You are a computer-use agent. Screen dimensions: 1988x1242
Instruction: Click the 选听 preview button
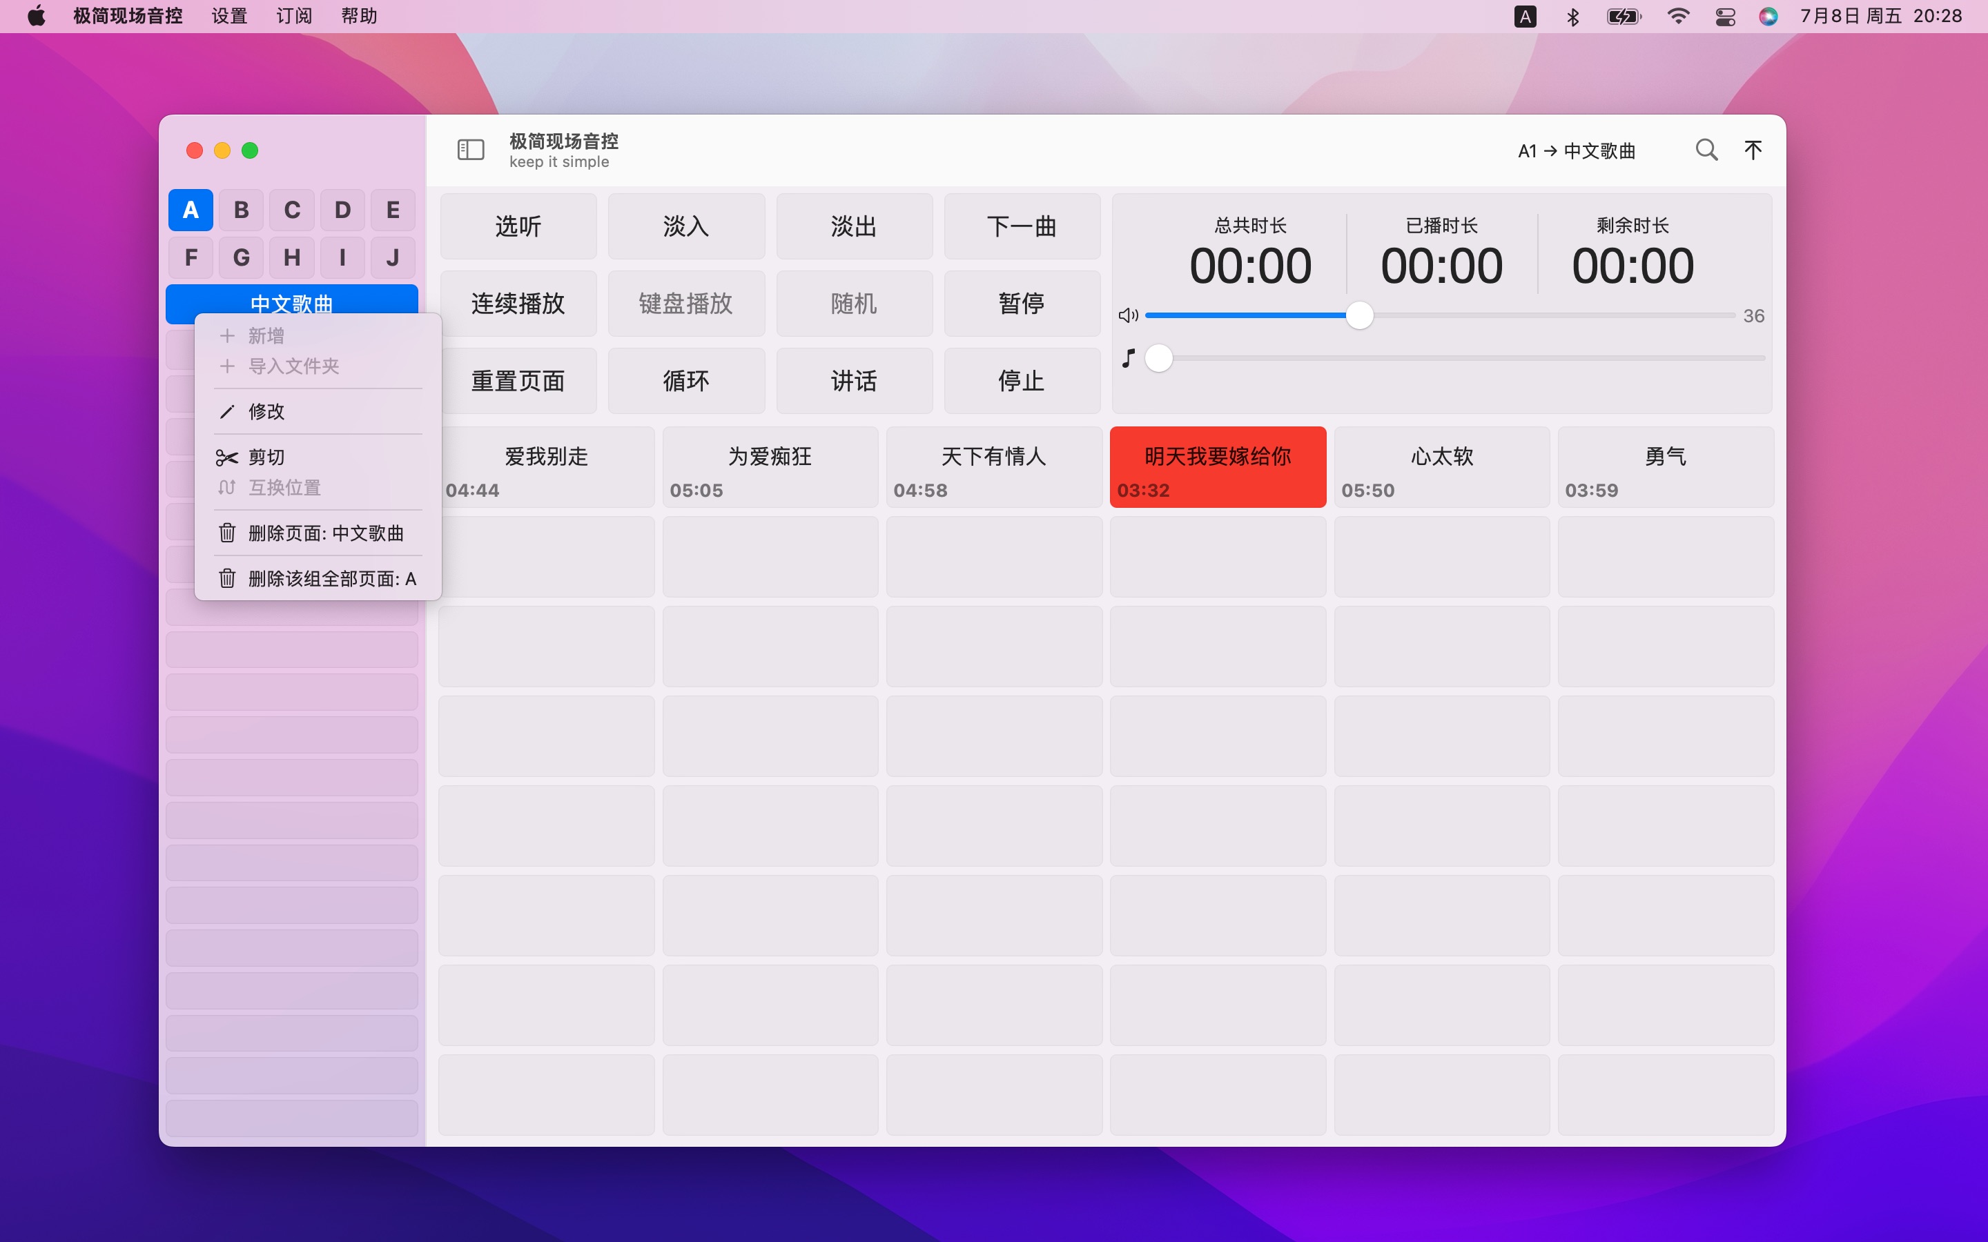click(x=518, y=226)
